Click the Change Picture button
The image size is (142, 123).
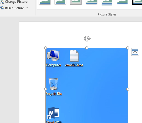(x=14, y=2)
